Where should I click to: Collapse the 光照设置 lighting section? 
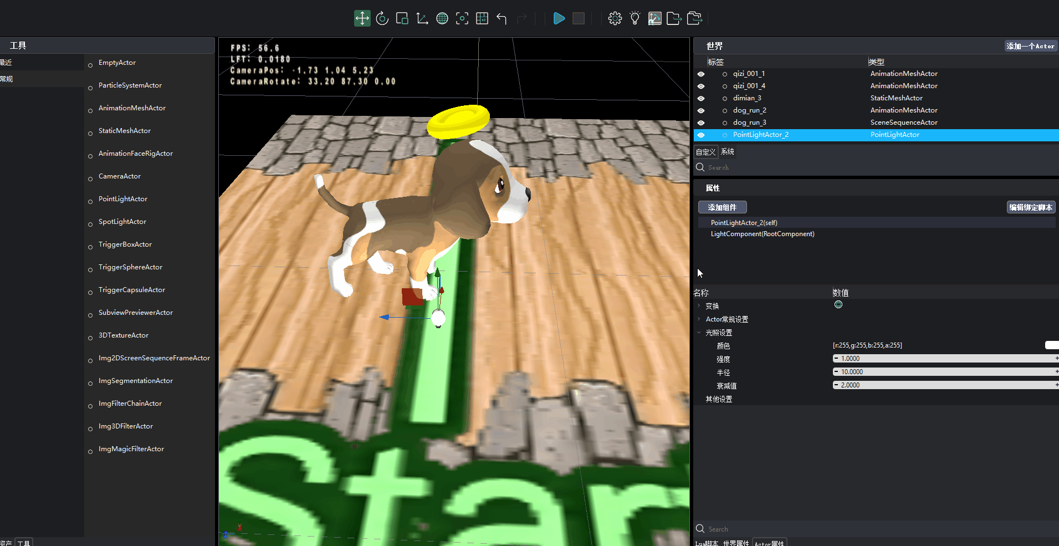[699, 332]
